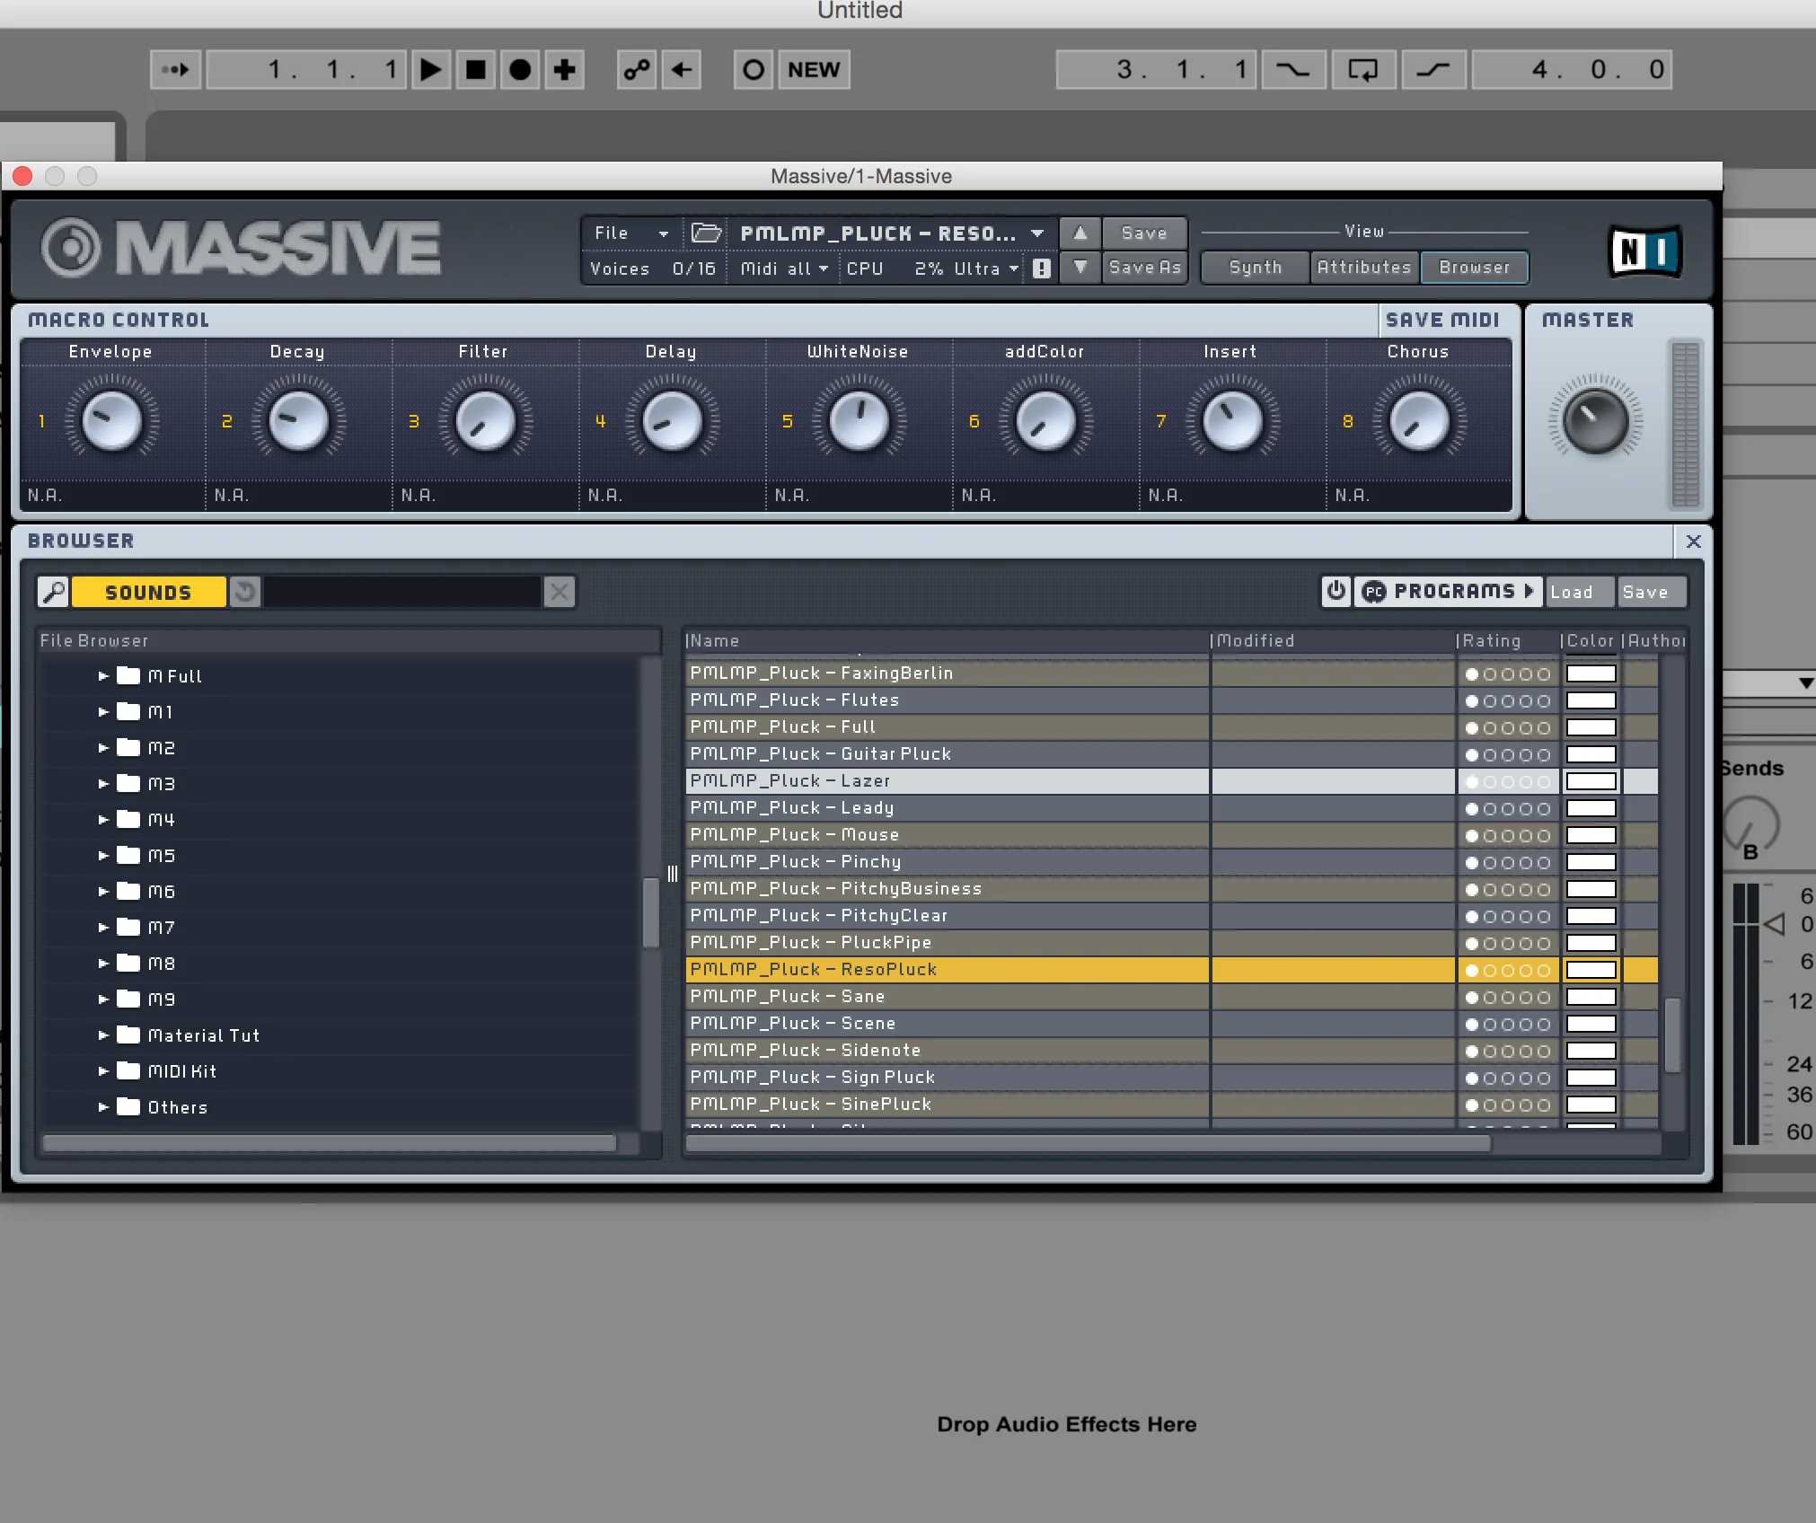The image size is (1816, 1523).
Task: Toggle the Programs power button
Action: [1336, 591]
